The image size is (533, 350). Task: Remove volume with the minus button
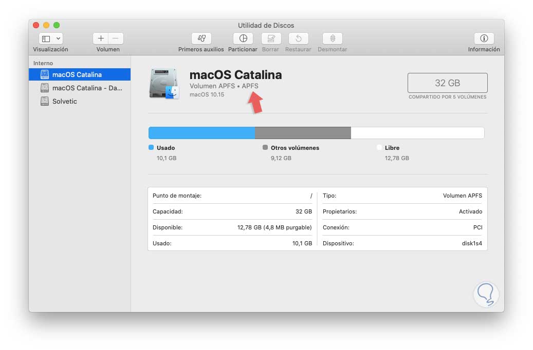(x=116, y=38)
